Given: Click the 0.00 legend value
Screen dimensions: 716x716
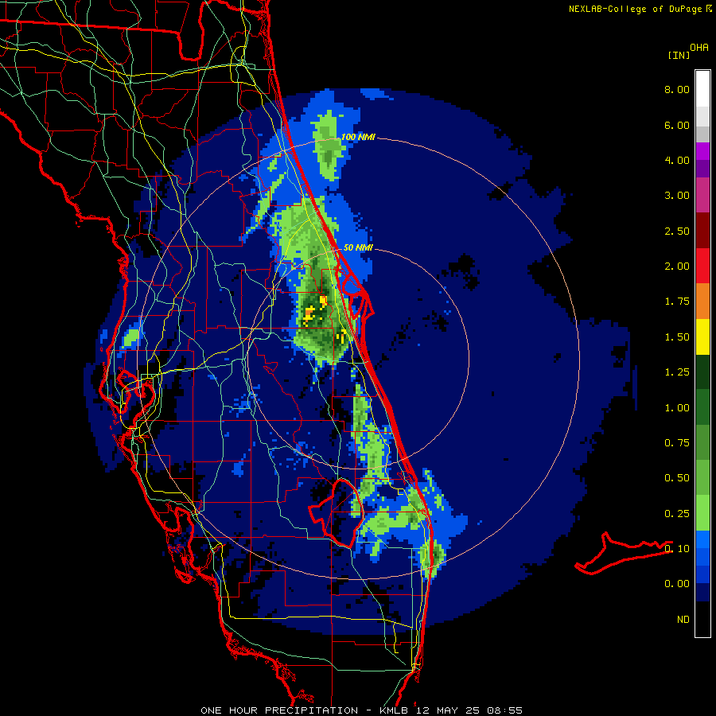Looking at the screenshot, I should pyautogui.click(x=677, y=584).
